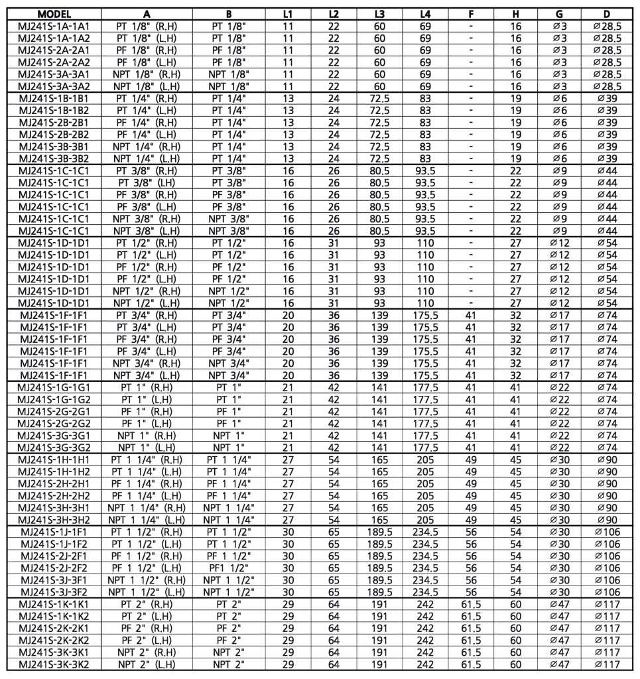Click the 'PF 3/4" (L.H)' cell
640x679 pixels.
[147, 351]
